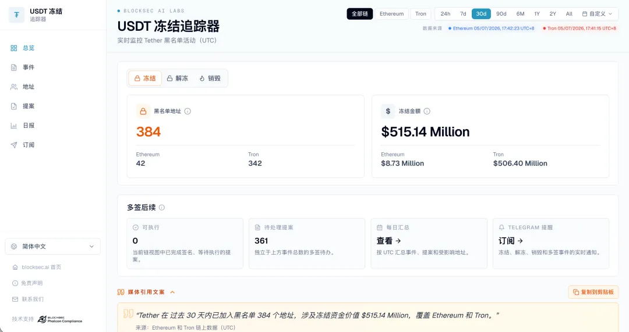Switch to the 冻结 freeze tab
The width and height of the screenshot is (629, 332).
(x=145, y=78)
